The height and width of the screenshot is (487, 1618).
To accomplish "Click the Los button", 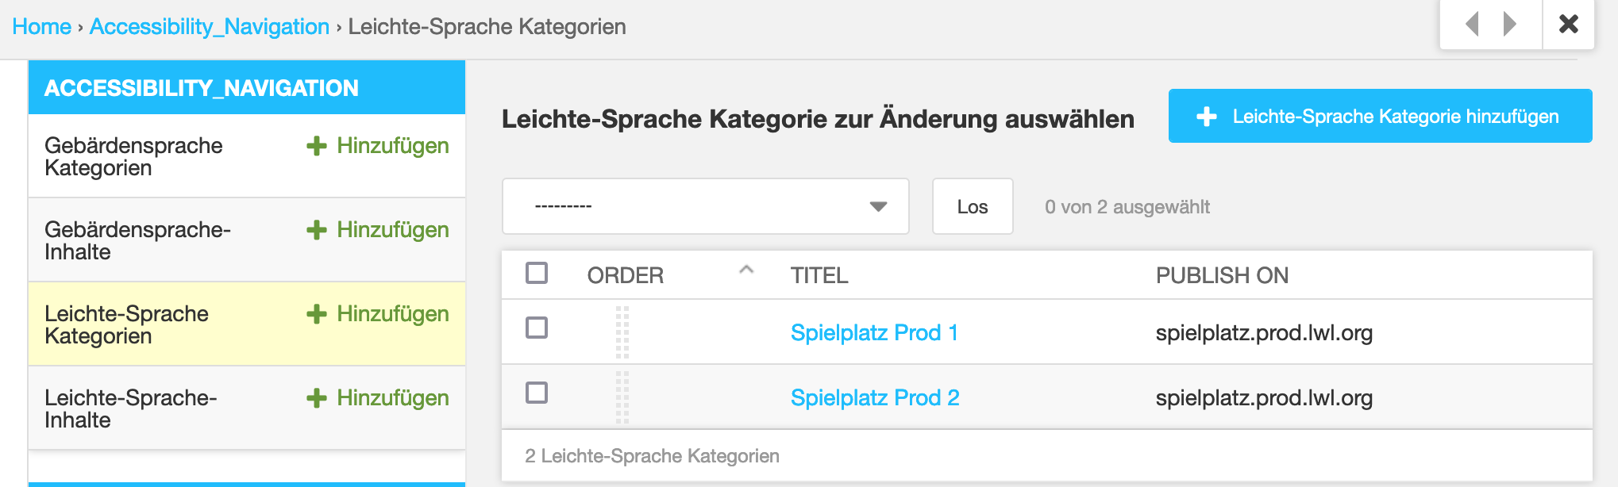I will (973, 206).
